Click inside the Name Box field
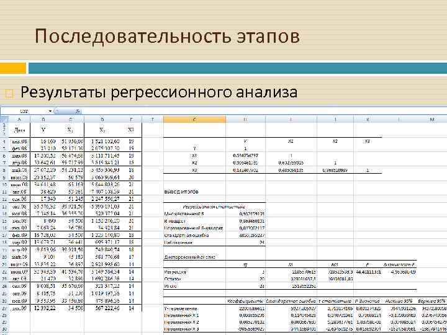The height and width of the screenshot is (335, 447). point(24,112)
